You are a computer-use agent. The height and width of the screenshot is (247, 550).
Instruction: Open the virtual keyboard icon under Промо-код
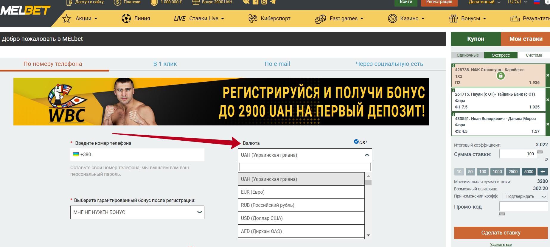[x=502, y=214]
